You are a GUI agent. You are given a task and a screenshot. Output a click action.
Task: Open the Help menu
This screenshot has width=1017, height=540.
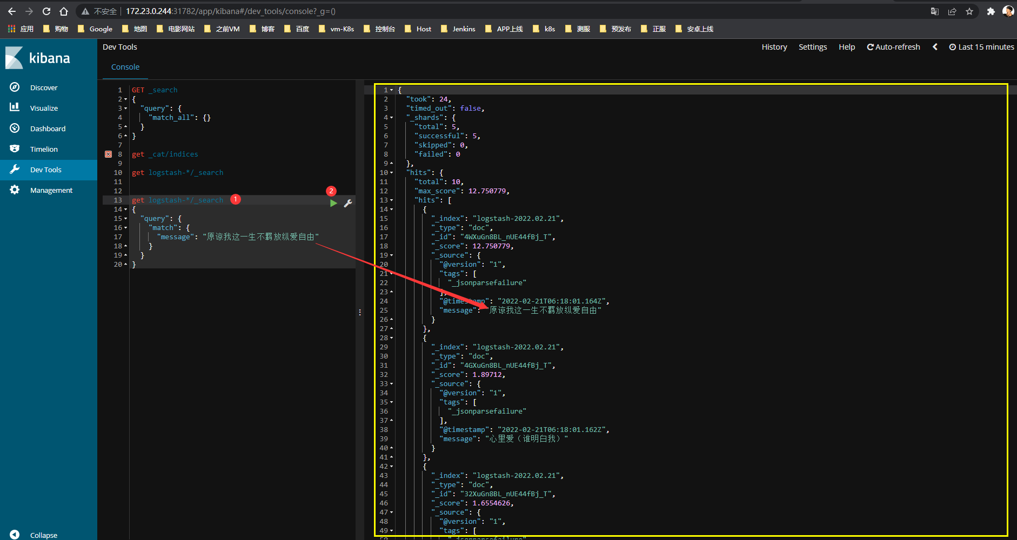847,47
